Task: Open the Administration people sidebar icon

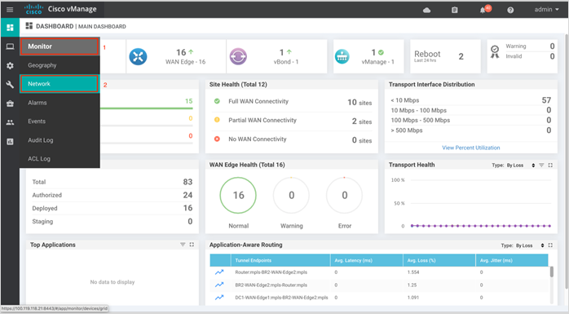Action: point(10,122)
